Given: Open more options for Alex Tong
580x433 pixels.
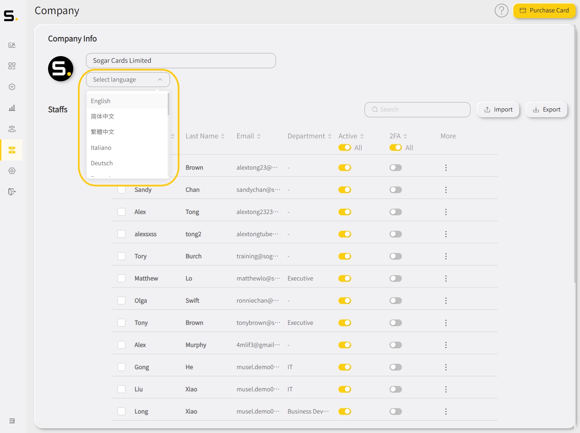Looking at the screenshot, I should point(446,212).
